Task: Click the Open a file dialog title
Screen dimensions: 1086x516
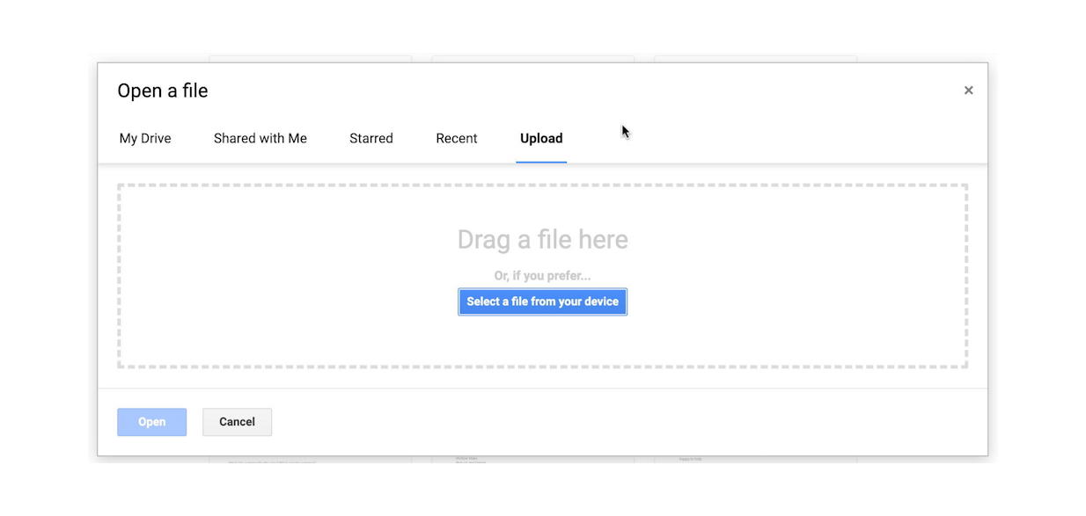Action: 162,90
